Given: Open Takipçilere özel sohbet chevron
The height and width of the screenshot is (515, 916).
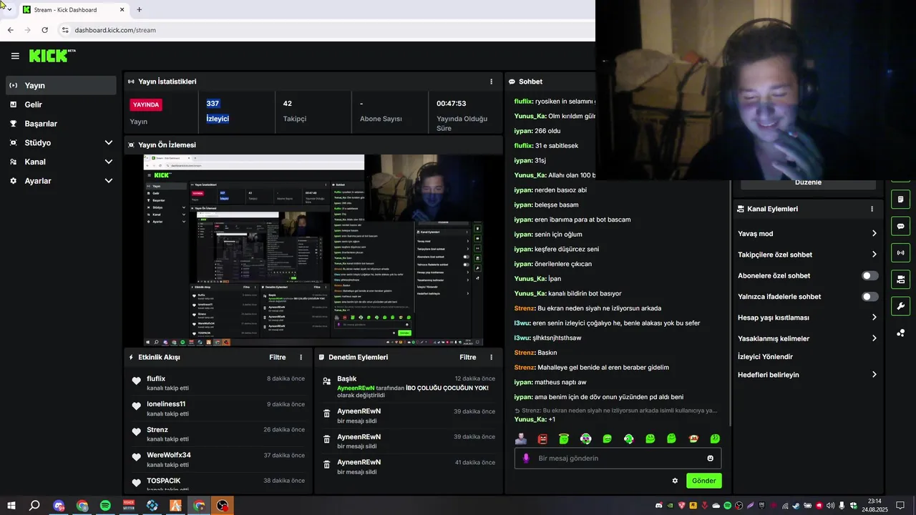Looking at the screenshot, I should [874, 254].
